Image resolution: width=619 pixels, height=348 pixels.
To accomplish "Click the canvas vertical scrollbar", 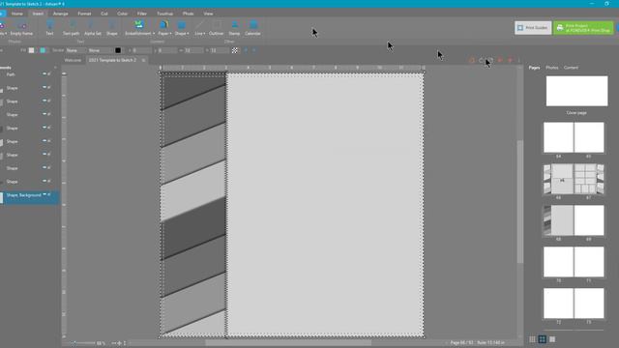I will coord(520,201).
